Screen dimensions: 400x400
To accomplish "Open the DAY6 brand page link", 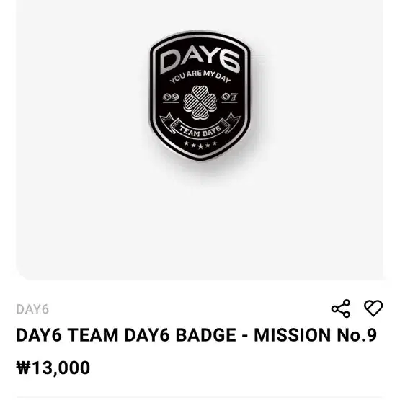I will point(32,309).
